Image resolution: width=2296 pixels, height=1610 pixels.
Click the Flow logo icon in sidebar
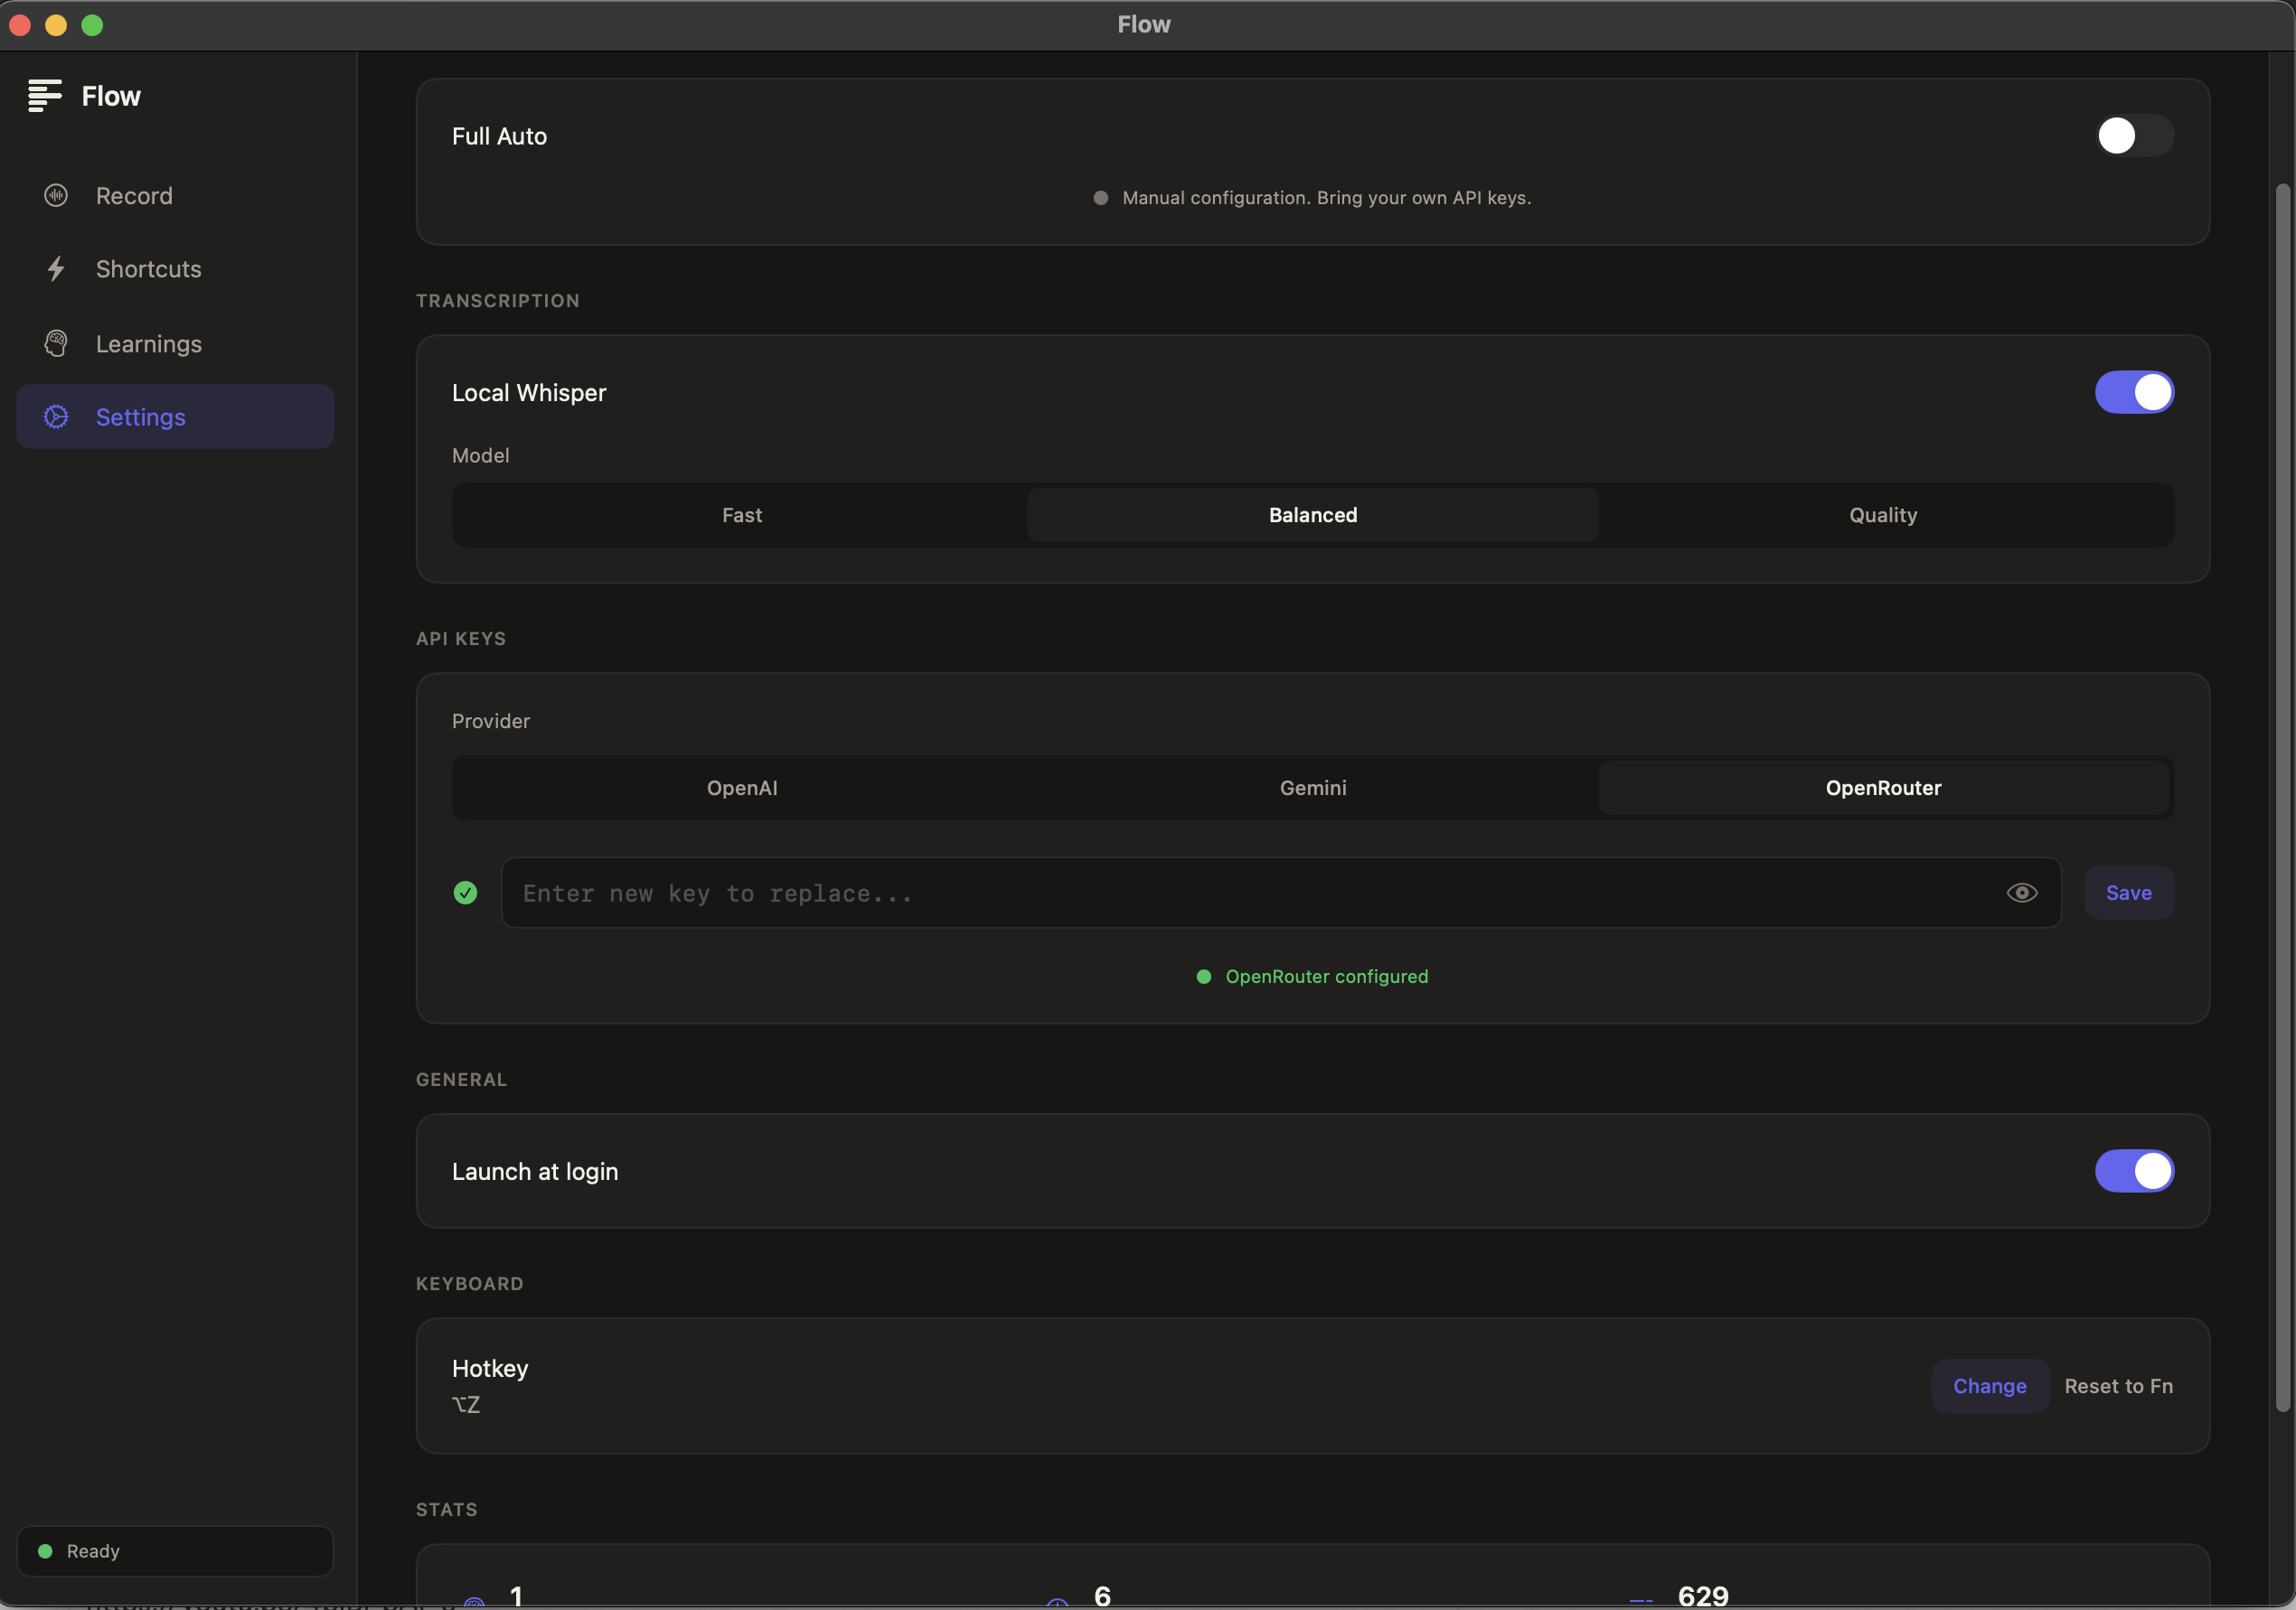tap(44, 96)
